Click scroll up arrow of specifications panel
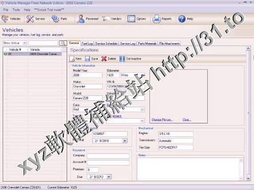The image size is (254, 190). [x=248, y=48]
